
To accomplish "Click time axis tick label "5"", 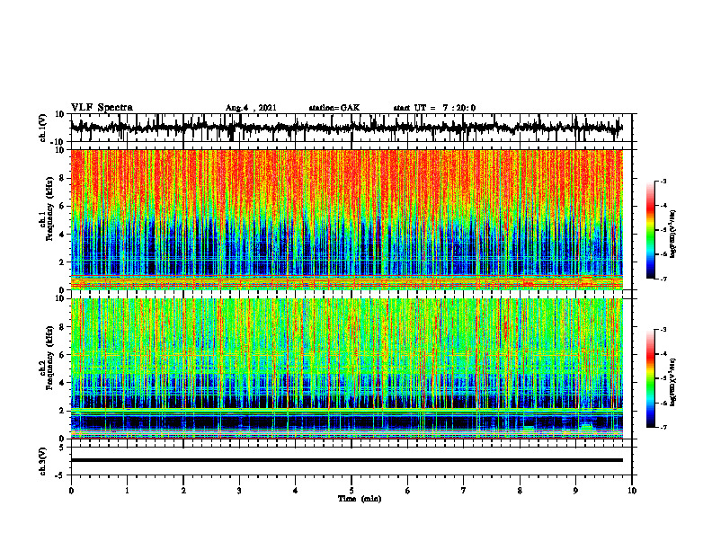I will [352, 491].
